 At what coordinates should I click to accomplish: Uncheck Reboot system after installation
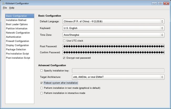coord(42,83)
